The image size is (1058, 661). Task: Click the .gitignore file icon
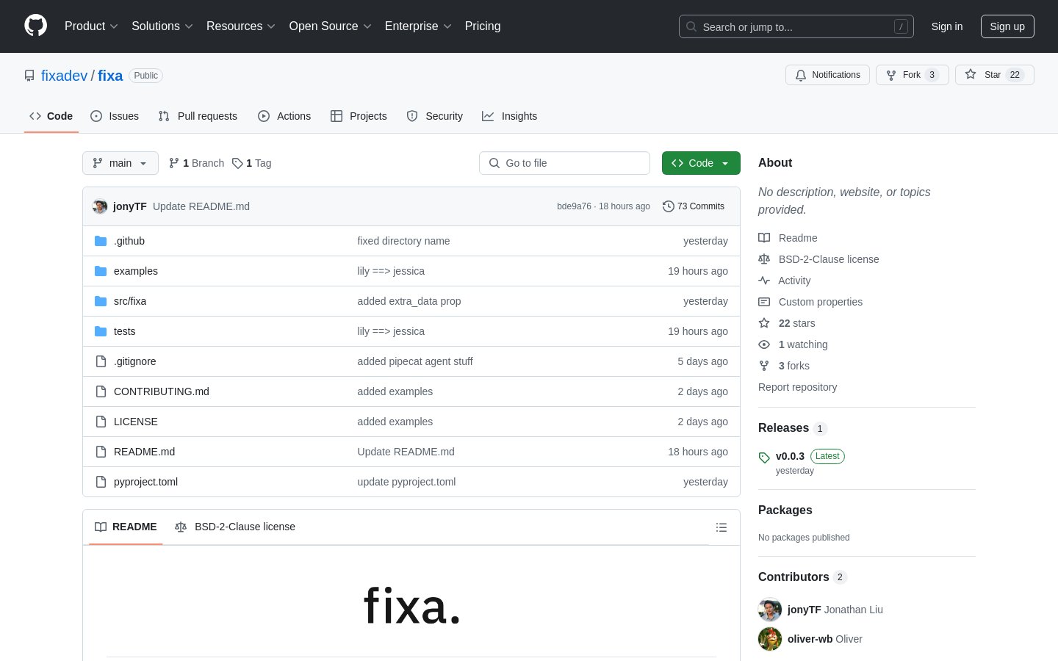[101, 361]
